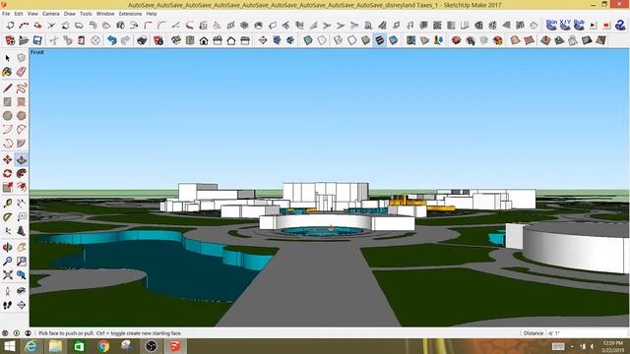The height and width of the screenshot is (354, 630).
Task: Click the black play arrow in toolbar
Action: point(593,26)
